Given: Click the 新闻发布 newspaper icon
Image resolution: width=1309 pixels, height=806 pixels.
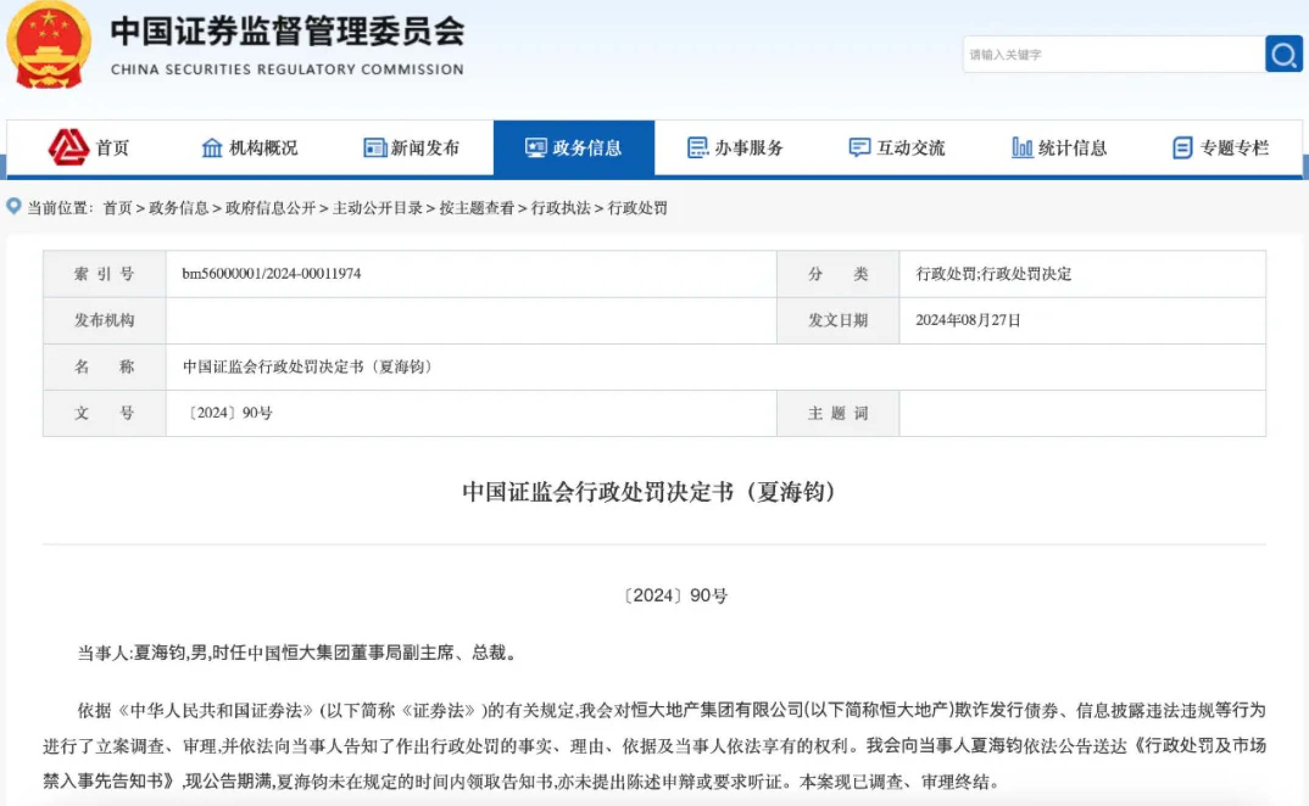Looking at the screenshot, I should (x=375, y=147).
